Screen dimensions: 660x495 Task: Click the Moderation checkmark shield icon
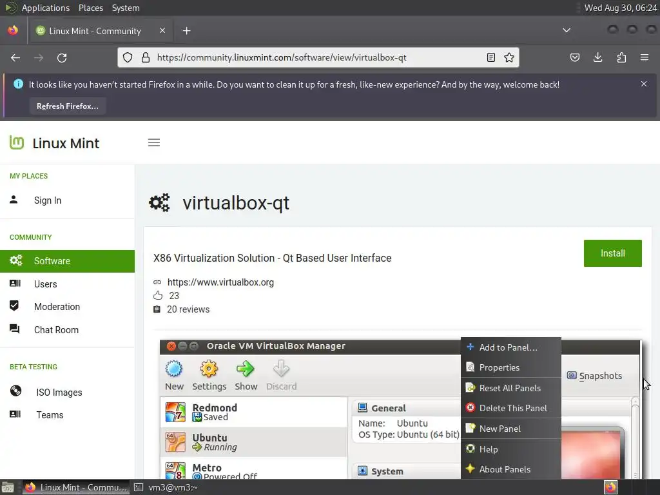click(14, 306)
